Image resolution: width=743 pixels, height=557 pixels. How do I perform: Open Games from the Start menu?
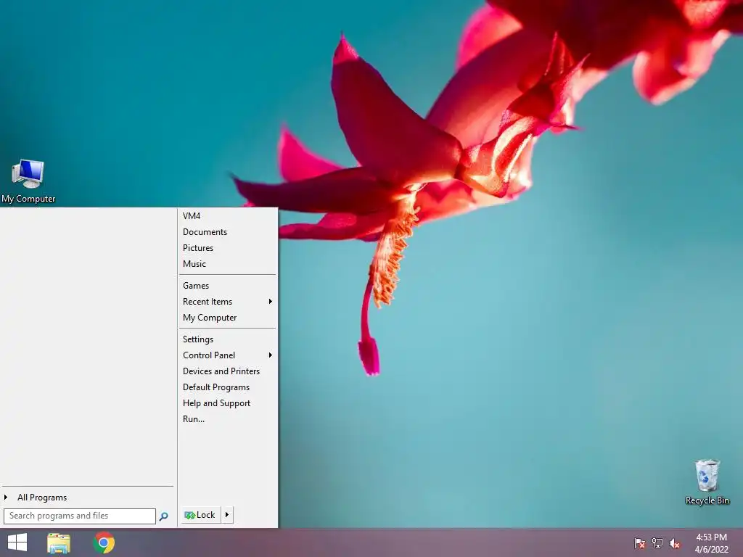pyautogui.click(x=227, y=286)
